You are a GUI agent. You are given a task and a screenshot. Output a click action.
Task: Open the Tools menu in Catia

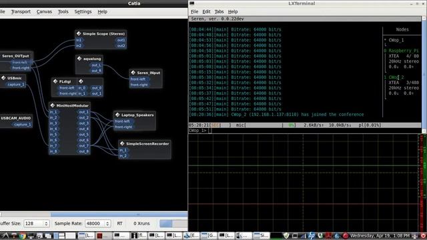click(63, 12)
